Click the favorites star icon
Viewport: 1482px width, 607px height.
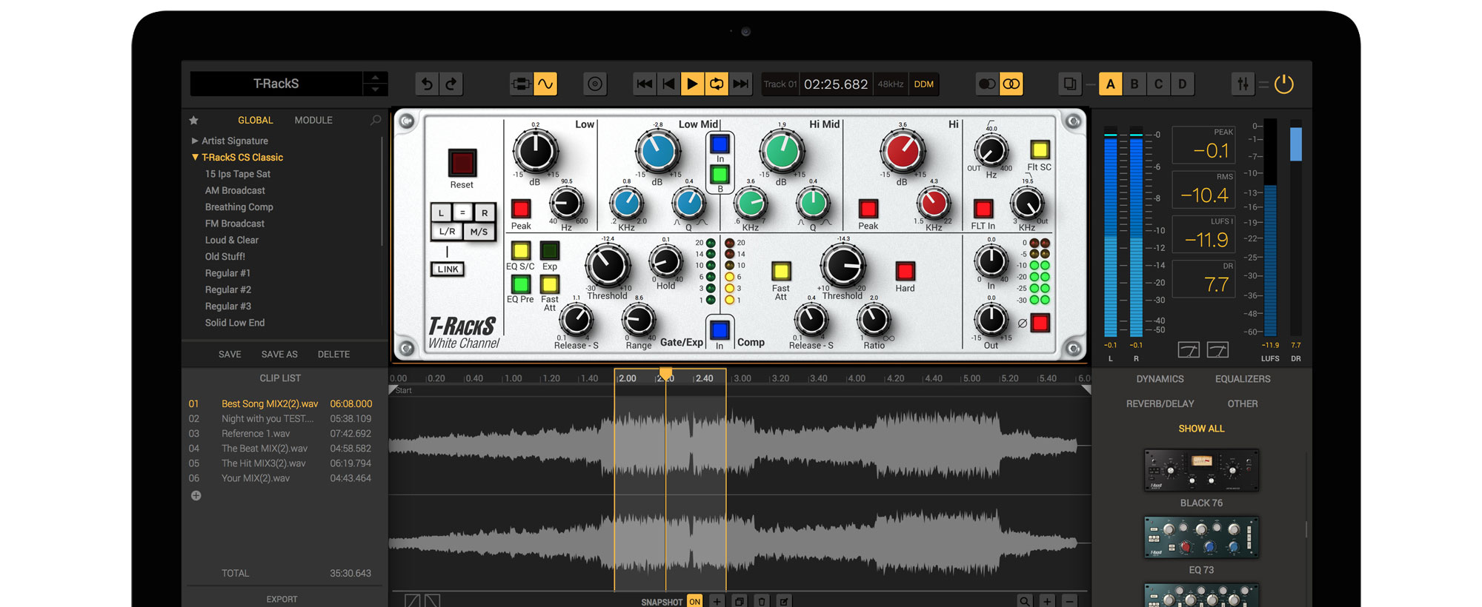point(194,120)
